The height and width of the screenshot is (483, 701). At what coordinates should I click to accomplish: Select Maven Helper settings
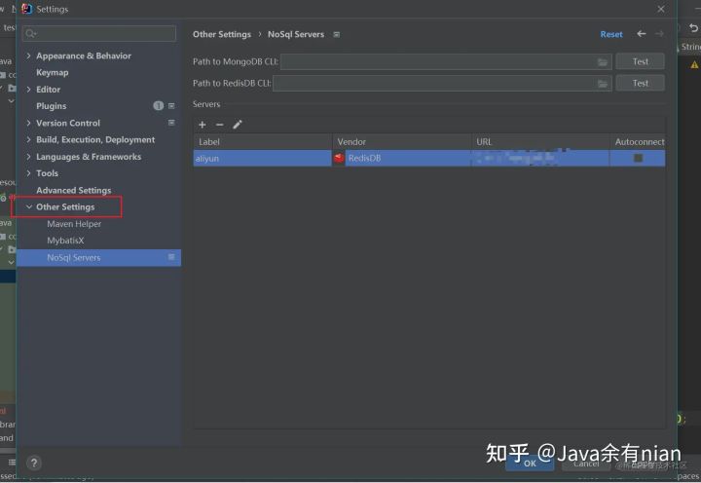point(74,224)
